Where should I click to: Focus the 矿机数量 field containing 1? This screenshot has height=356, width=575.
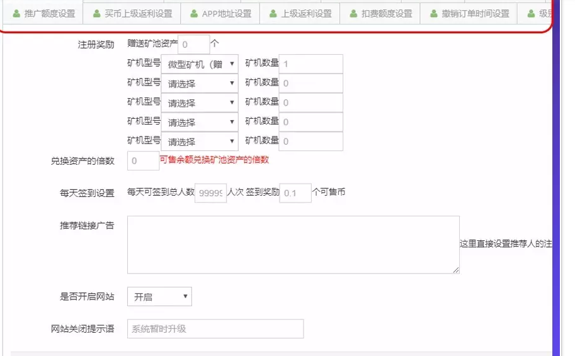coord(310,64)
